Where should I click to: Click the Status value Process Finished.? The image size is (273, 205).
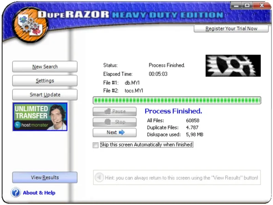pyautogui.click(x=167, y=65)
